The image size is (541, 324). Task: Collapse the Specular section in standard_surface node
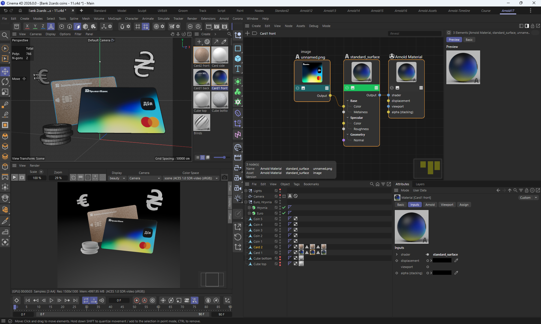coord(348,118)
